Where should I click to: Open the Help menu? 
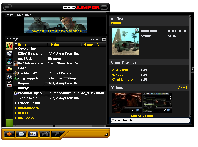28,15
